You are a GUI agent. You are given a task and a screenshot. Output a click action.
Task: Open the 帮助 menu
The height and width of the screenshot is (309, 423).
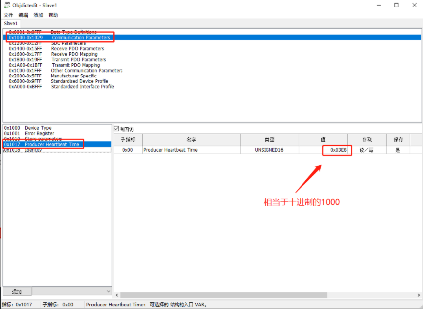pyautogui.click(x=53, y=15)
